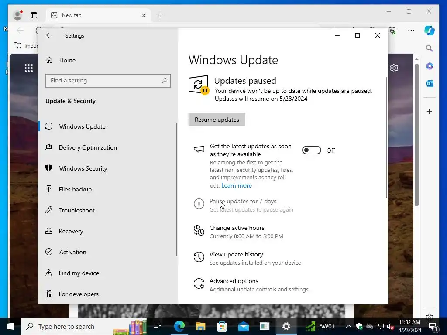Viewport: 447px width, 335px height.
Task: Click the pause circle icon
Action: coord(199,203)
